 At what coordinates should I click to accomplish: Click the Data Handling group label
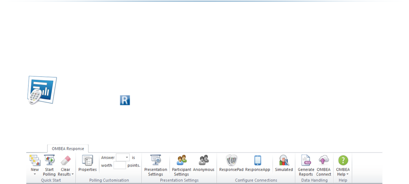[314, 180]
